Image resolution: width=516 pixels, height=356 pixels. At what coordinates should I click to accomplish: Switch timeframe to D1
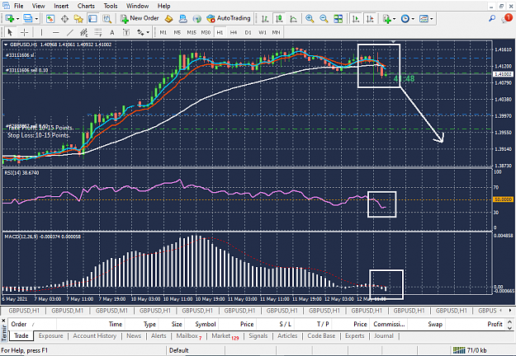point(249,32)
